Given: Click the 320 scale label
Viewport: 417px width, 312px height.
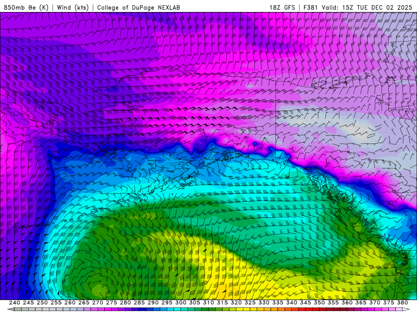Looking at the screenshot, I should click(236, 303).
